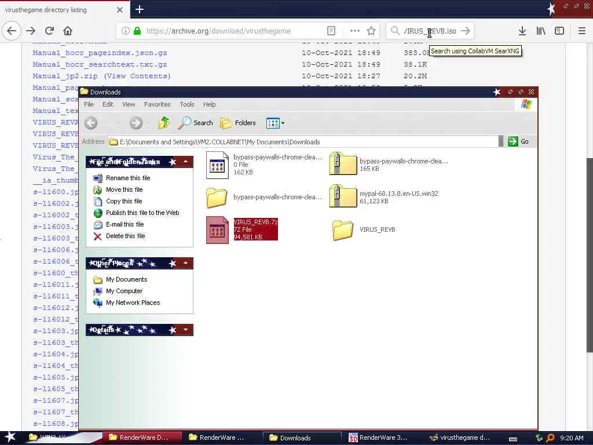
Task: Click the Firefox search box
Action: (429, 31)
